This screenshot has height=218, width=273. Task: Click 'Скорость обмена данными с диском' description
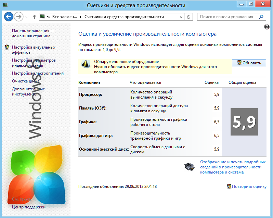point(158,150)
